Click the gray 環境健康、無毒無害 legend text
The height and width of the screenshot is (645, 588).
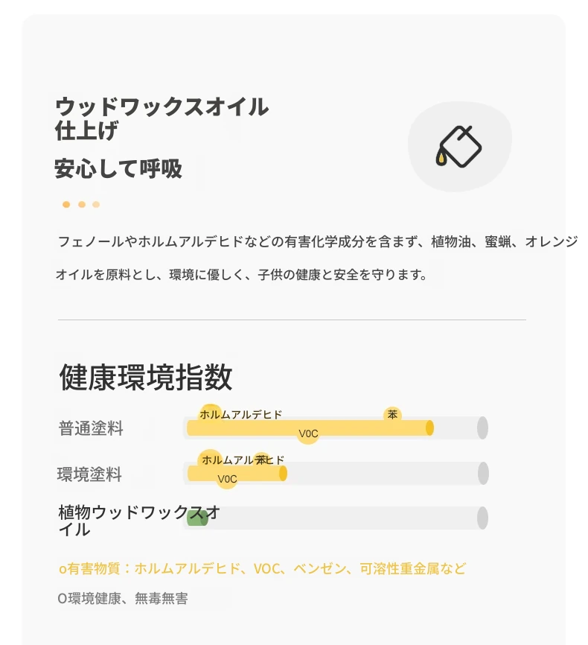coord(123,598)
